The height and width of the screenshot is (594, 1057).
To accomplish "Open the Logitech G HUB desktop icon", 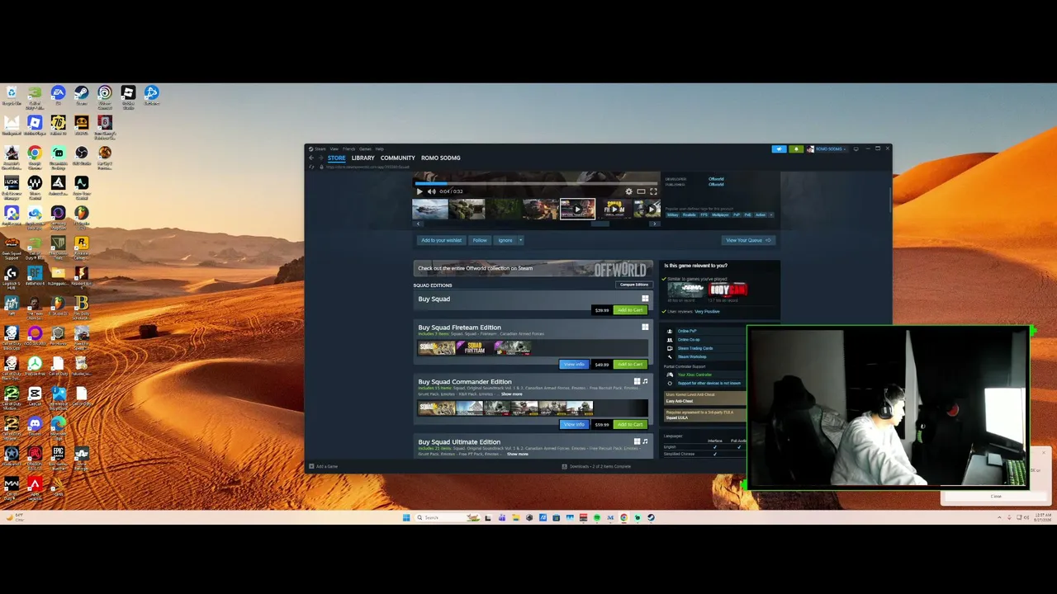I will click(12, 276).
